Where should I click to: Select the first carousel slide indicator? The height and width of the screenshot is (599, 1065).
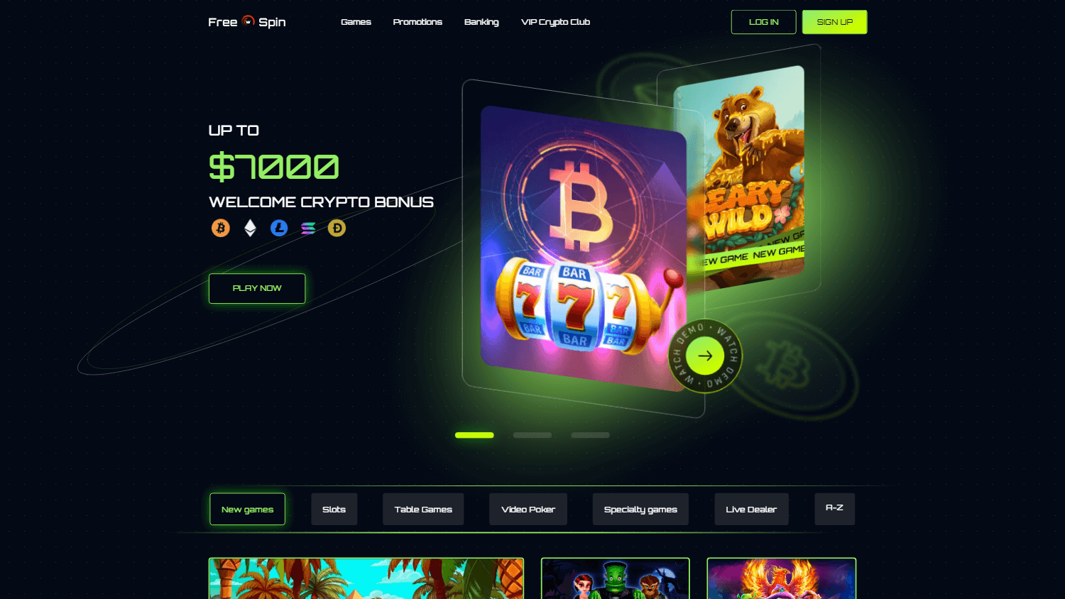[474, 435]
